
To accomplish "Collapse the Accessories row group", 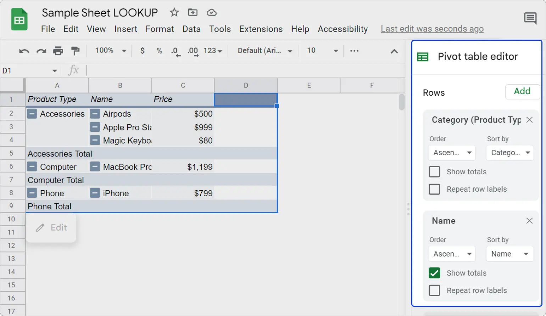I will point(32,114).
